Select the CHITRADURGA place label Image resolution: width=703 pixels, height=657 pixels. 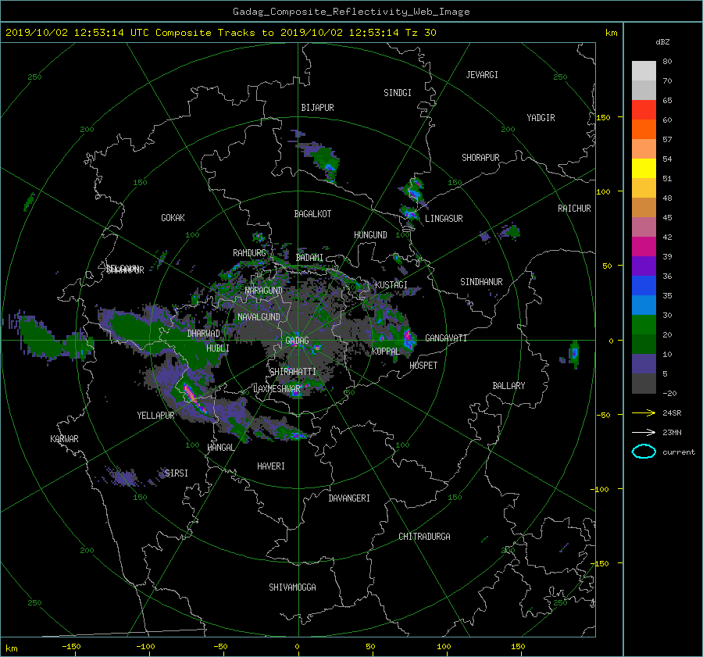pyautogui.click(x=424, y=537)
